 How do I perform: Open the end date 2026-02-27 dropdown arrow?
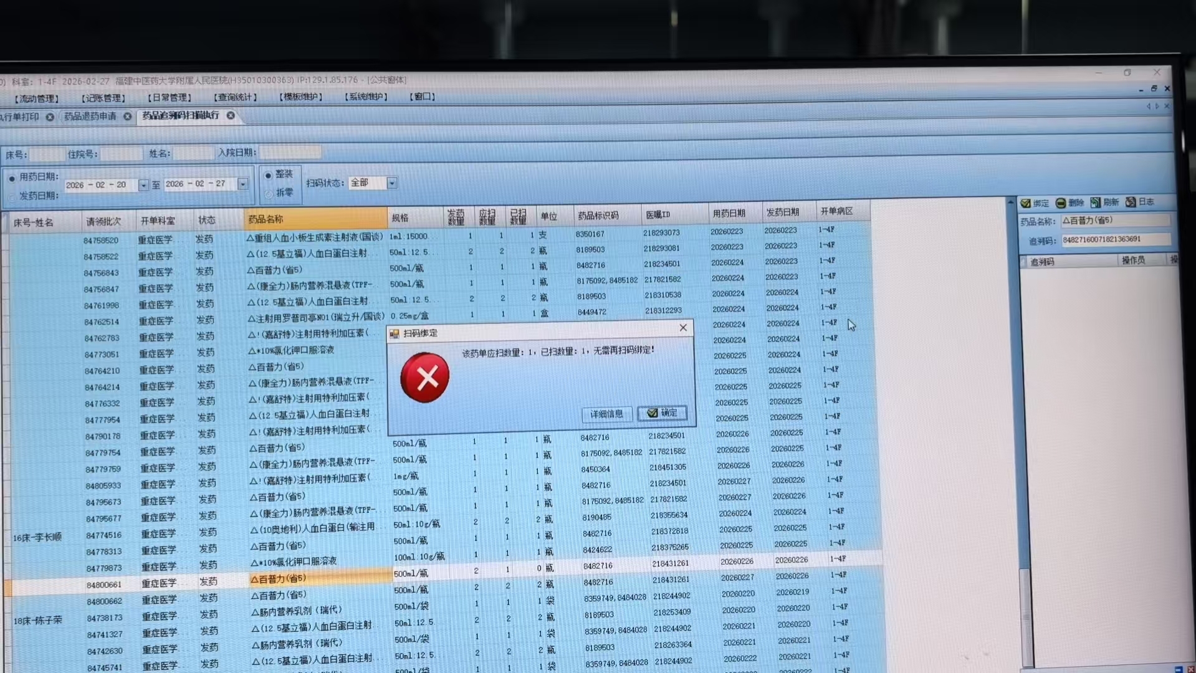coord(243,184)
